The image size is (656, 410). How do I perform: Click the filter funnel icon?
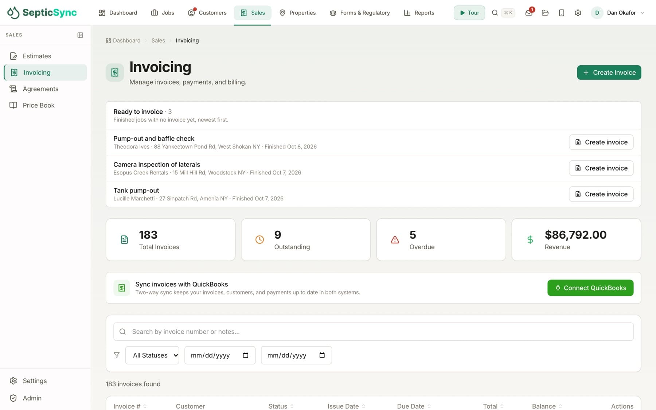click(x=117, y=355)
